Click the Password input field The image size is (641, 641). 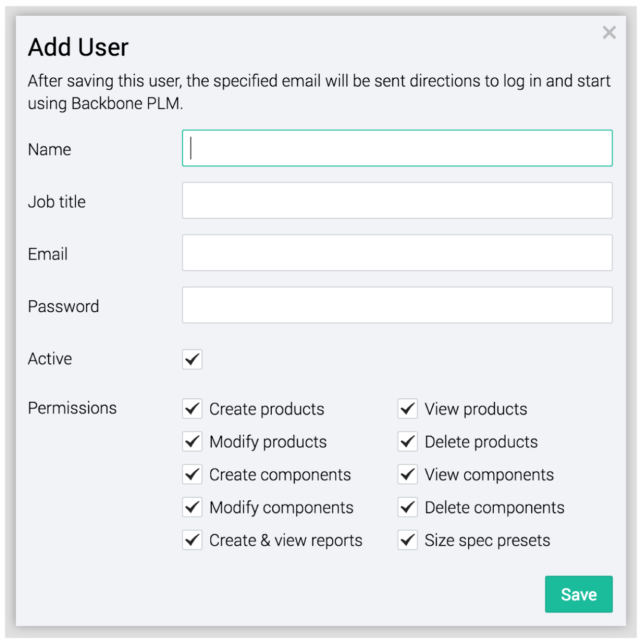click(x=397, y=305)
